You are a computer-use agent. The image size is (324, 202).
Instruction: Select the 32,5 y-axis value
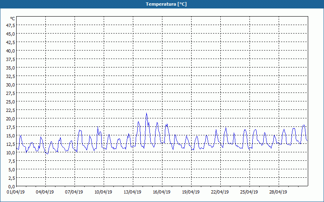coord(11,76)
